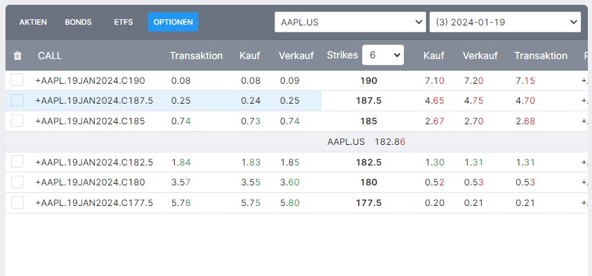This screenshot has height=276, width=592.
Task: Click the put-side Kauf column header
Action: pos(434,56)
